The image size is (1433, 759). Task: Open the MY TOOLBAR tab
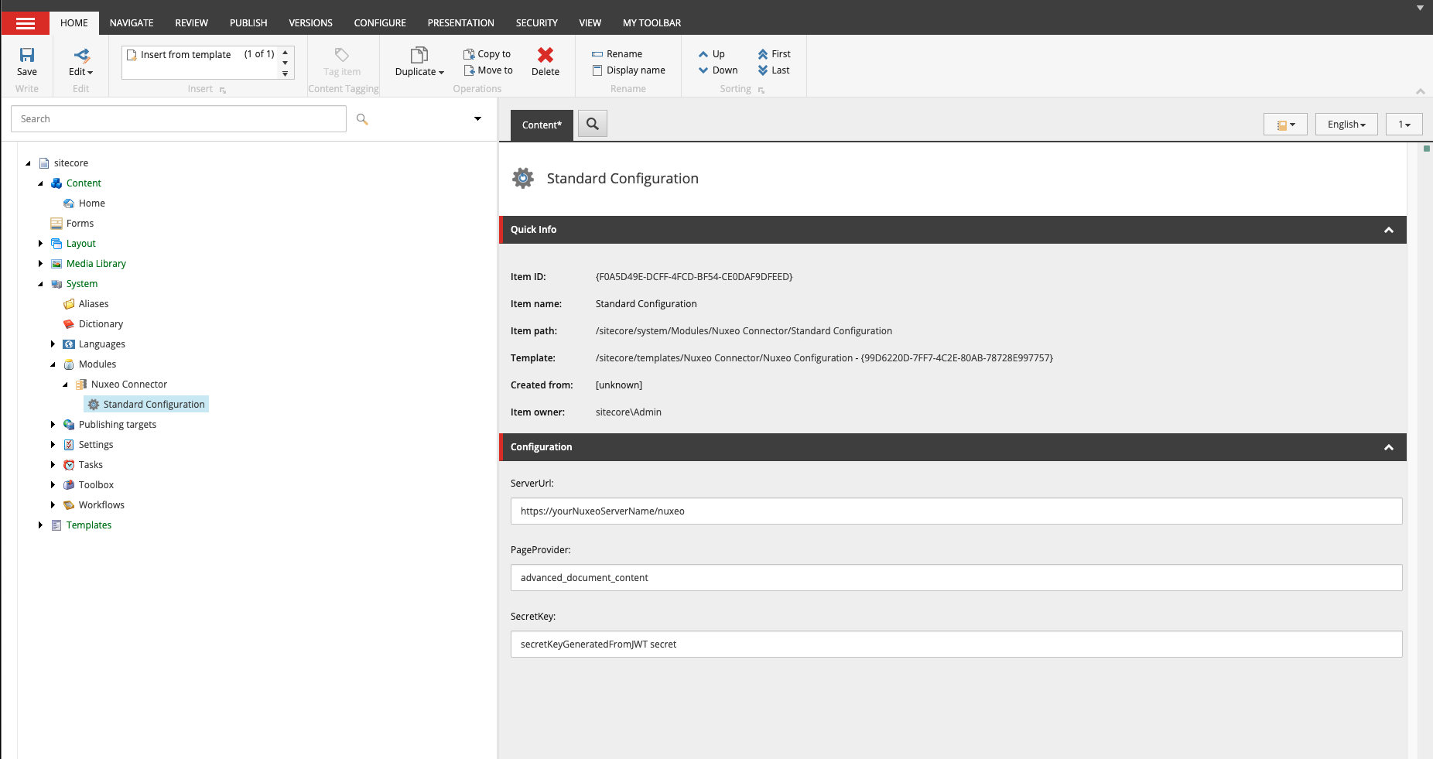(x=652, y=23)
